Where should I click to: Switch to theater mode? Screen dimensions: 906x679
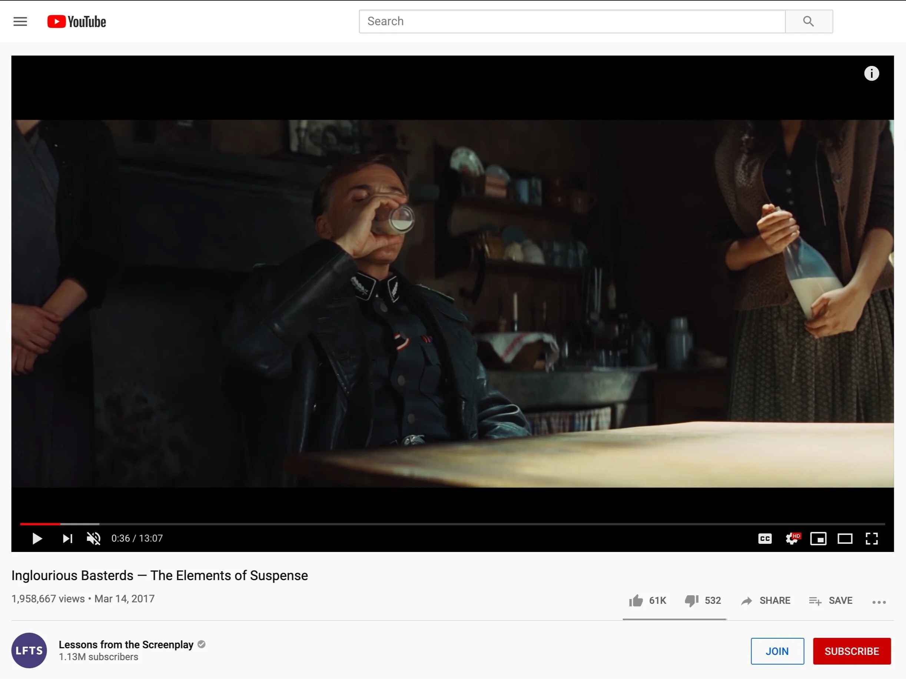click(x=844, y=539)
